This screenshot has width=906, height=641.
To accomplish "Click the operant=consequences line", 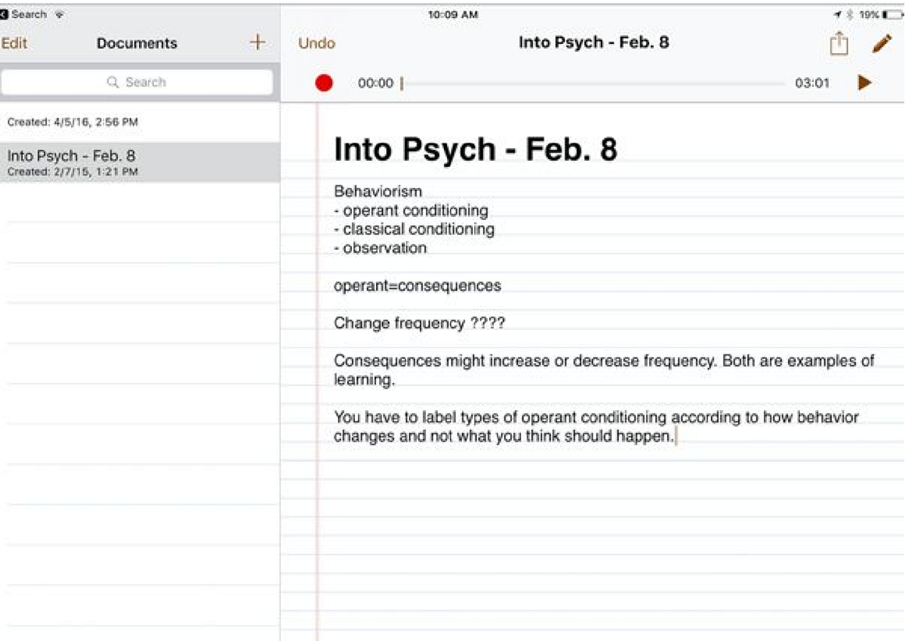I will tap(418, 285).
